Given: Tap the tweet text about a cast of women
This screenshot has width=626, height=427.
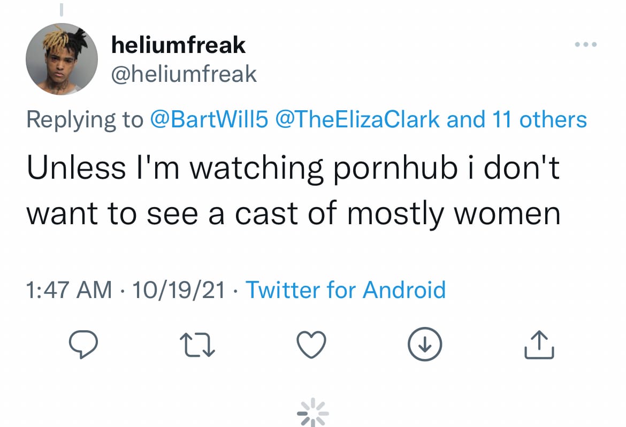Looking at the screenshot, I should (293, 190).
